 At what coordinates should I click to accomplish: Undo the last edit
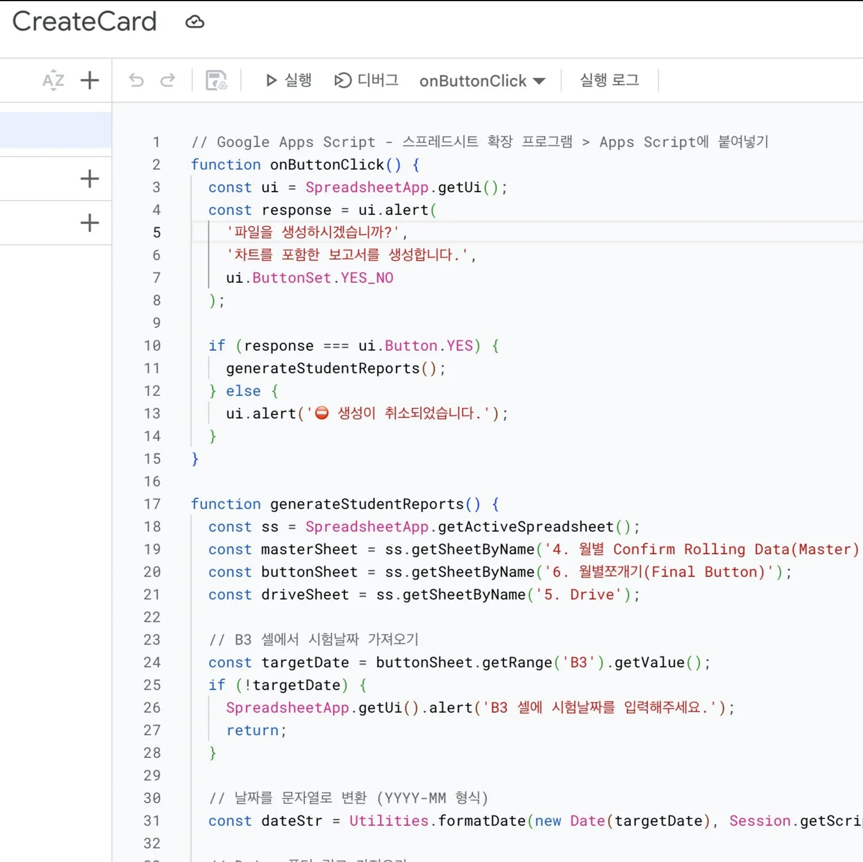[136, 80]
